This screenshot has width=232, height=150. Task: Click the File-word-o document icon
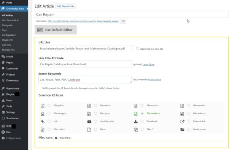click(135, 106)
